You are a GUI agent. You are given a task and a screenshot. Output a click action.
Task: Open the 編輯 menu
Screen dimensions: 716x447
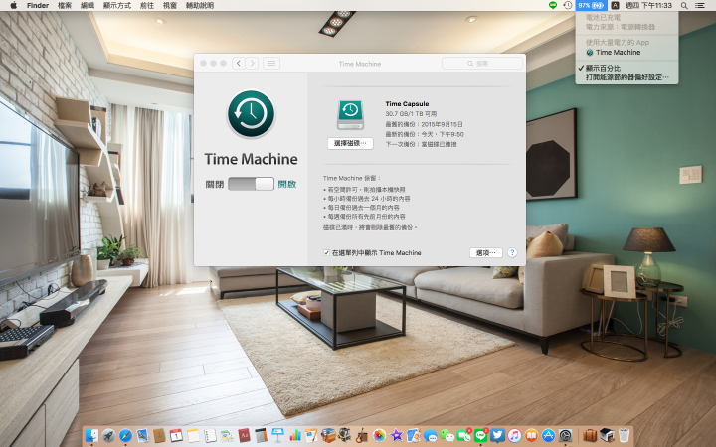(88, 6)
